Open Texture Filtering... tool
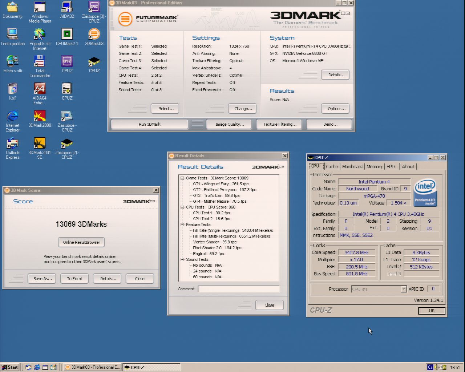 coord(280,124)
